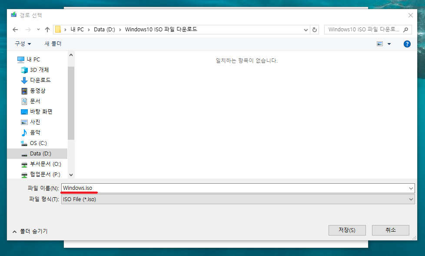Expand chevron after 내 PC in address bar
425x256 pixels.
pyautogui.click(x=89, y=30)
